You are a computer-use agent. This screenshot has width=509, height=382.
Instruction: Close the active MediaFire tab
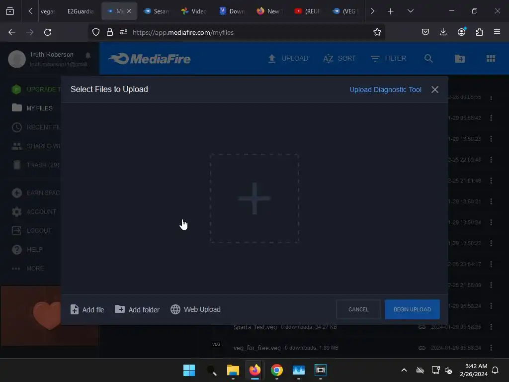pos(129,11)
